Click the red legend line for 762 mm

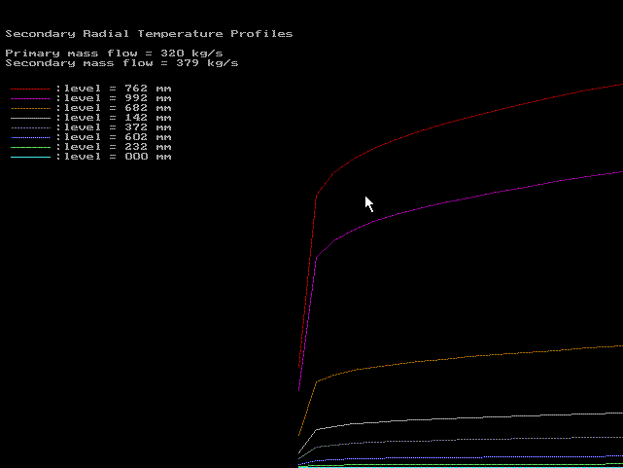[x=30, y=89]
